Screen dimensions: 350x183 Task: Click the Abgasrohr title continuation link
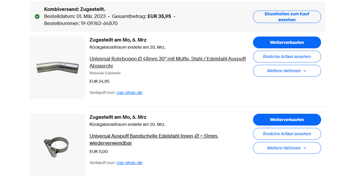(x=101, y=66)
